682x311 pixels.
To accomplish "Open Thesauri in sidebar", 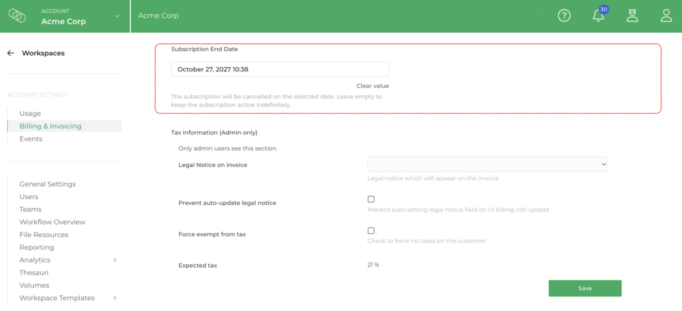I will 34,273.
